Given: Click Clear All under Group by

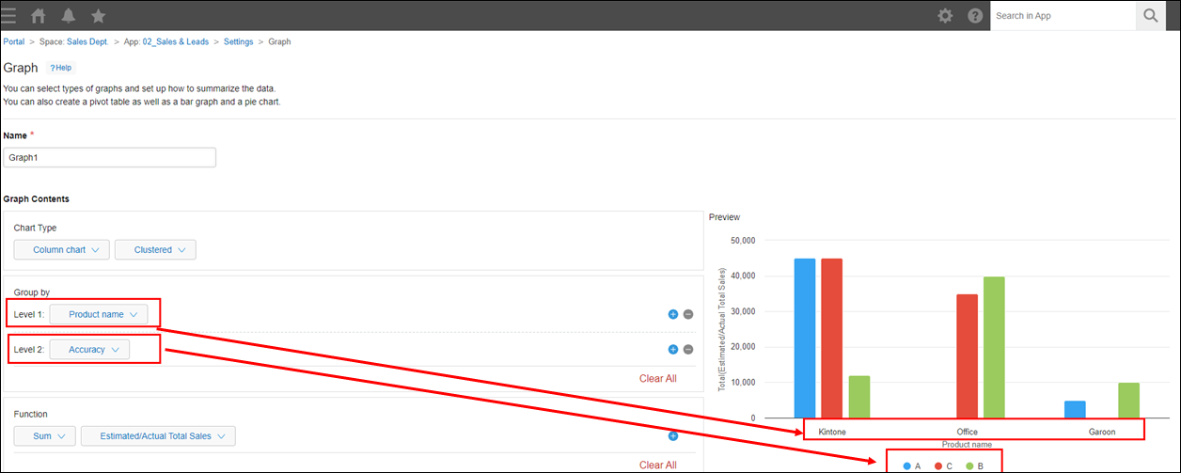Looking at the screenshot, I should point(657,379).
